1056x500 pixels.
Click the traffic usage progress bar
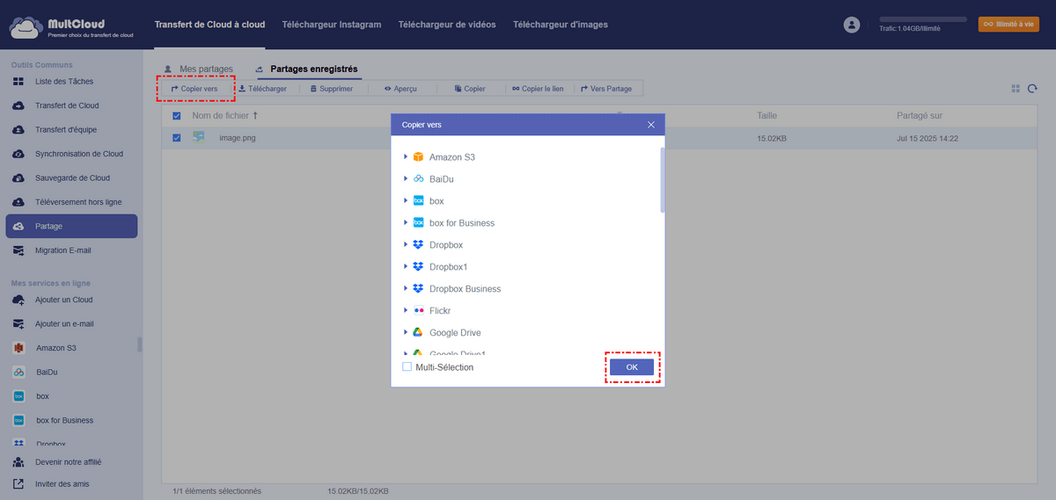pos(923,18)
